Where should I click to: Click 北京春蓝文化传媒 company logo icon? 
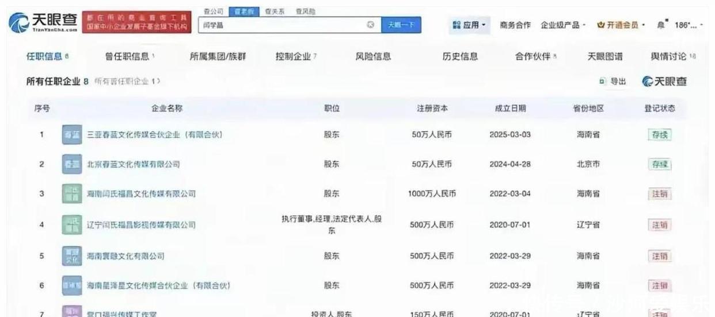[71, 164]
